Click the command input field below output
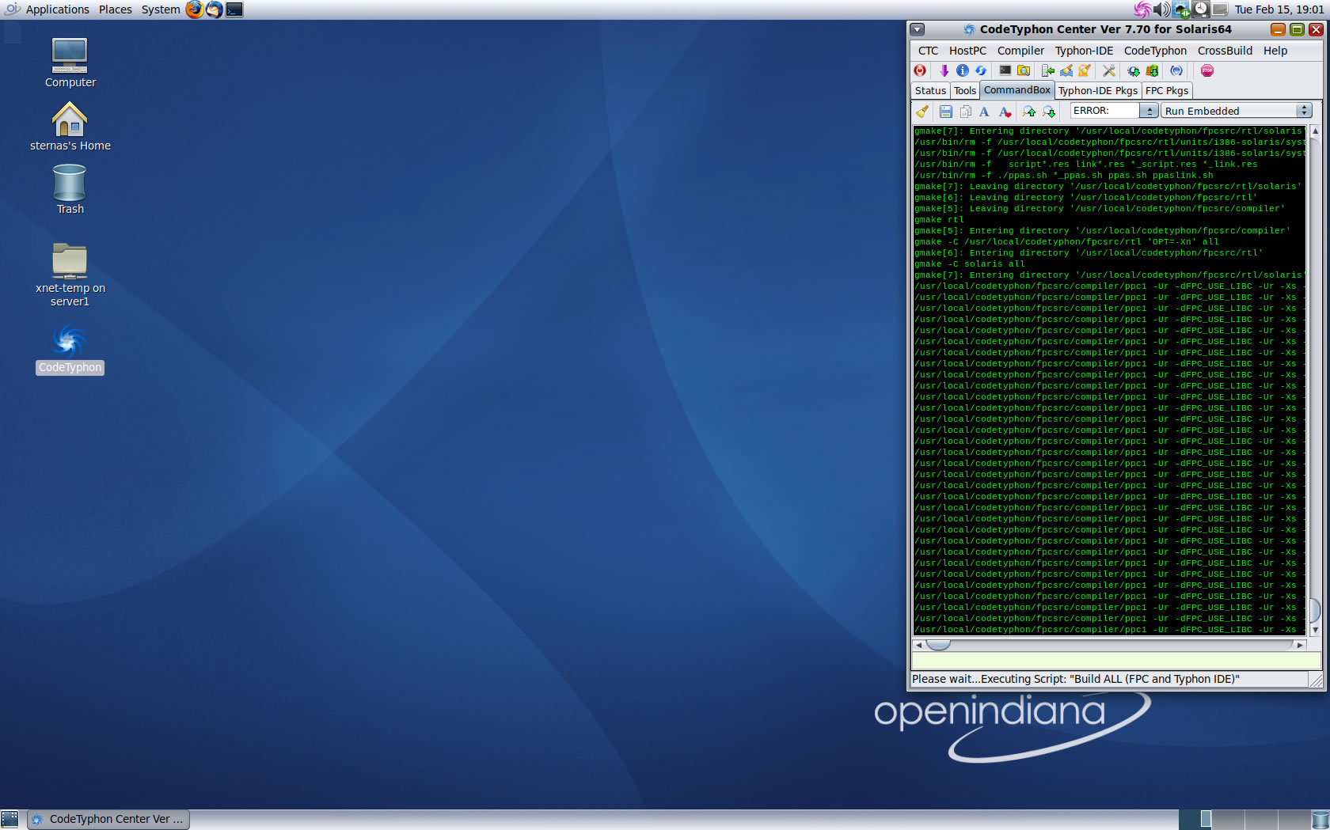This screenshot has width=1330, height=830. point(1116,661)
